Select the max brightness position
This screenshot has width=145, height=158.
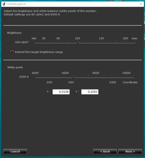pyautogui.click(x=135, y=43)
